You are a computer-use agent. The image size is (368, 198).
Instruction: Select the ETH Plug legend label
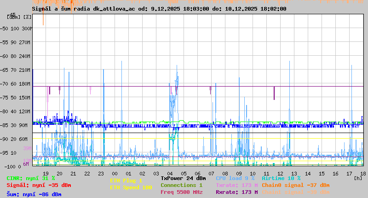pos(126,181)
